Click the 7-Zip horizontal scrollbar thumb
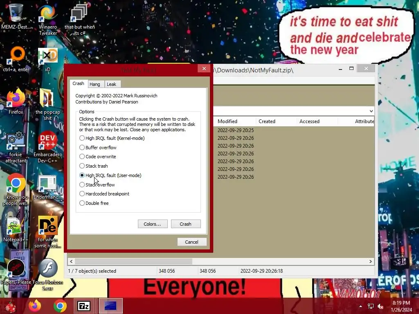 click(133, 261)
